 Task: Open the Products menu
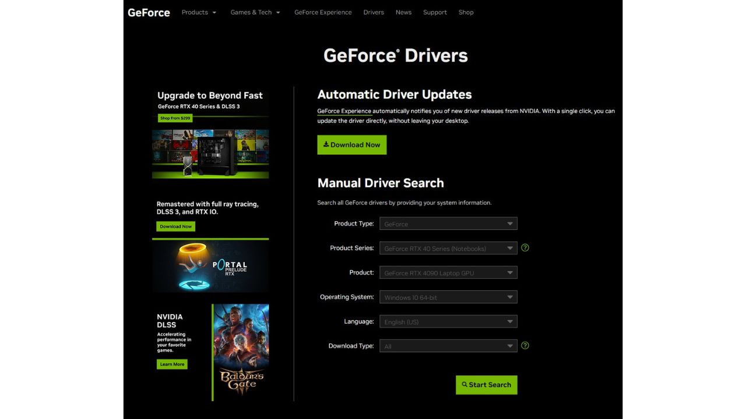pos(199,12)
